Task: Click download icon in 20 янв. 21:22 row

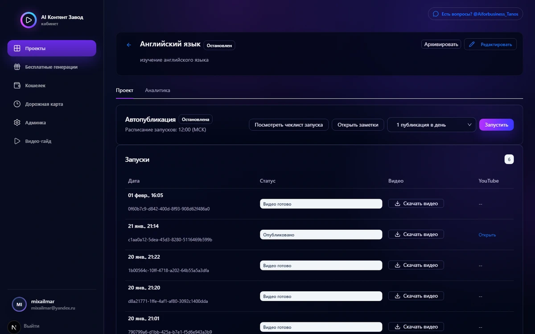Action: coord(397,265)
